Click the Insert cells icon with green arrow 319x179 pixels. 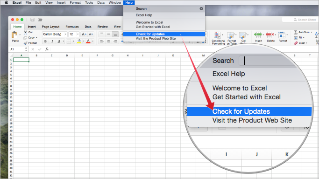click(258, 35)
